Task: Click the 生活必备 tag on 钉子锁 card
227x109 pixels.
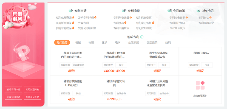Action: 121,93
